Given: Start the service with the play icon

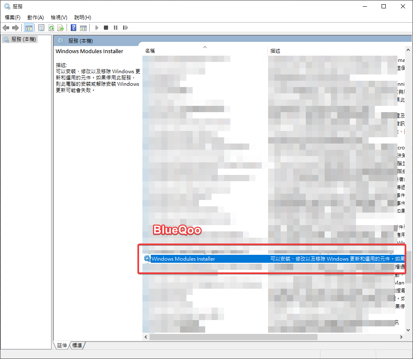Looking at the screenshot, I should 97,28.
